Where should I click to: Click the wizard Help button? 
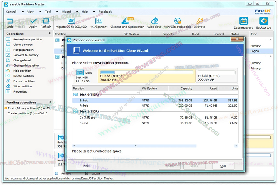pyautogui.click(x=86, y=166)
